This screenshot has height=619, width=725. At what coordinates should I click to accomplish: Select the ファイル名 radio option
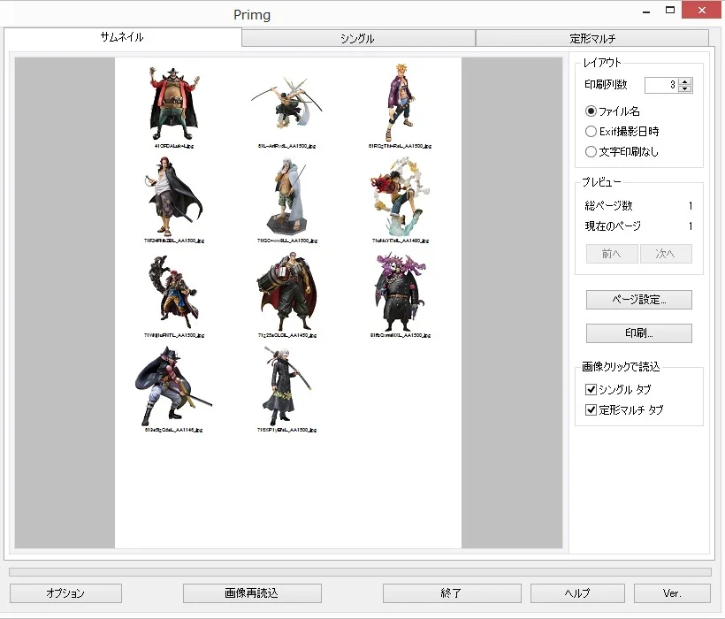[612, 111]
